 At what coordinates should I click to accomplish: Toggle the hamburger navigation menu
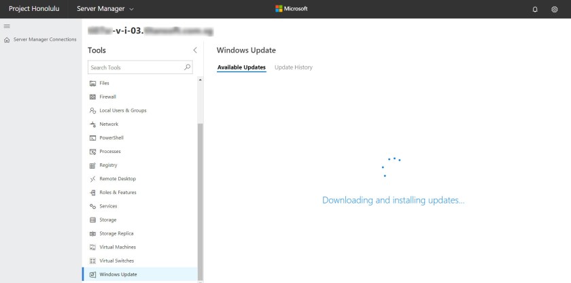pyautogui.click(x=7, y=26)
